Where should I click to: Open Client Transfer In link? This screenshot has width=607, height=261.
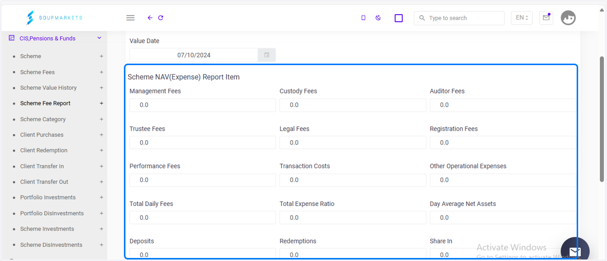click(42, 166)
